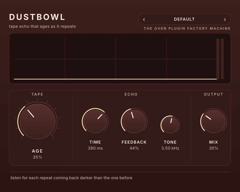
Task: Click the OUTPUT section heading
Action: [214, 94]
